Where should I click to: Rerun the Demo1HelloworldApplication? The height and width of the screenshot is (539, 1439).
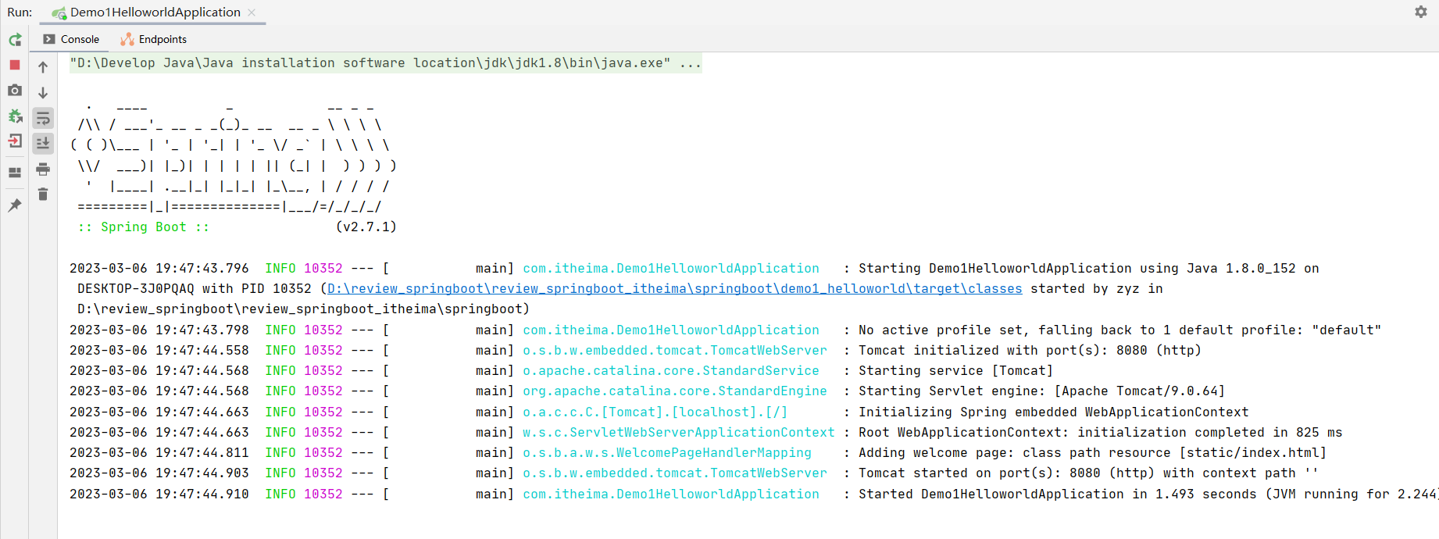(x=15, y=40)
